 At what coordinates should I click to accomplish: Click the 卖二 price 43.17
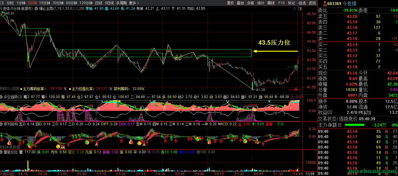tap(352, 33)
